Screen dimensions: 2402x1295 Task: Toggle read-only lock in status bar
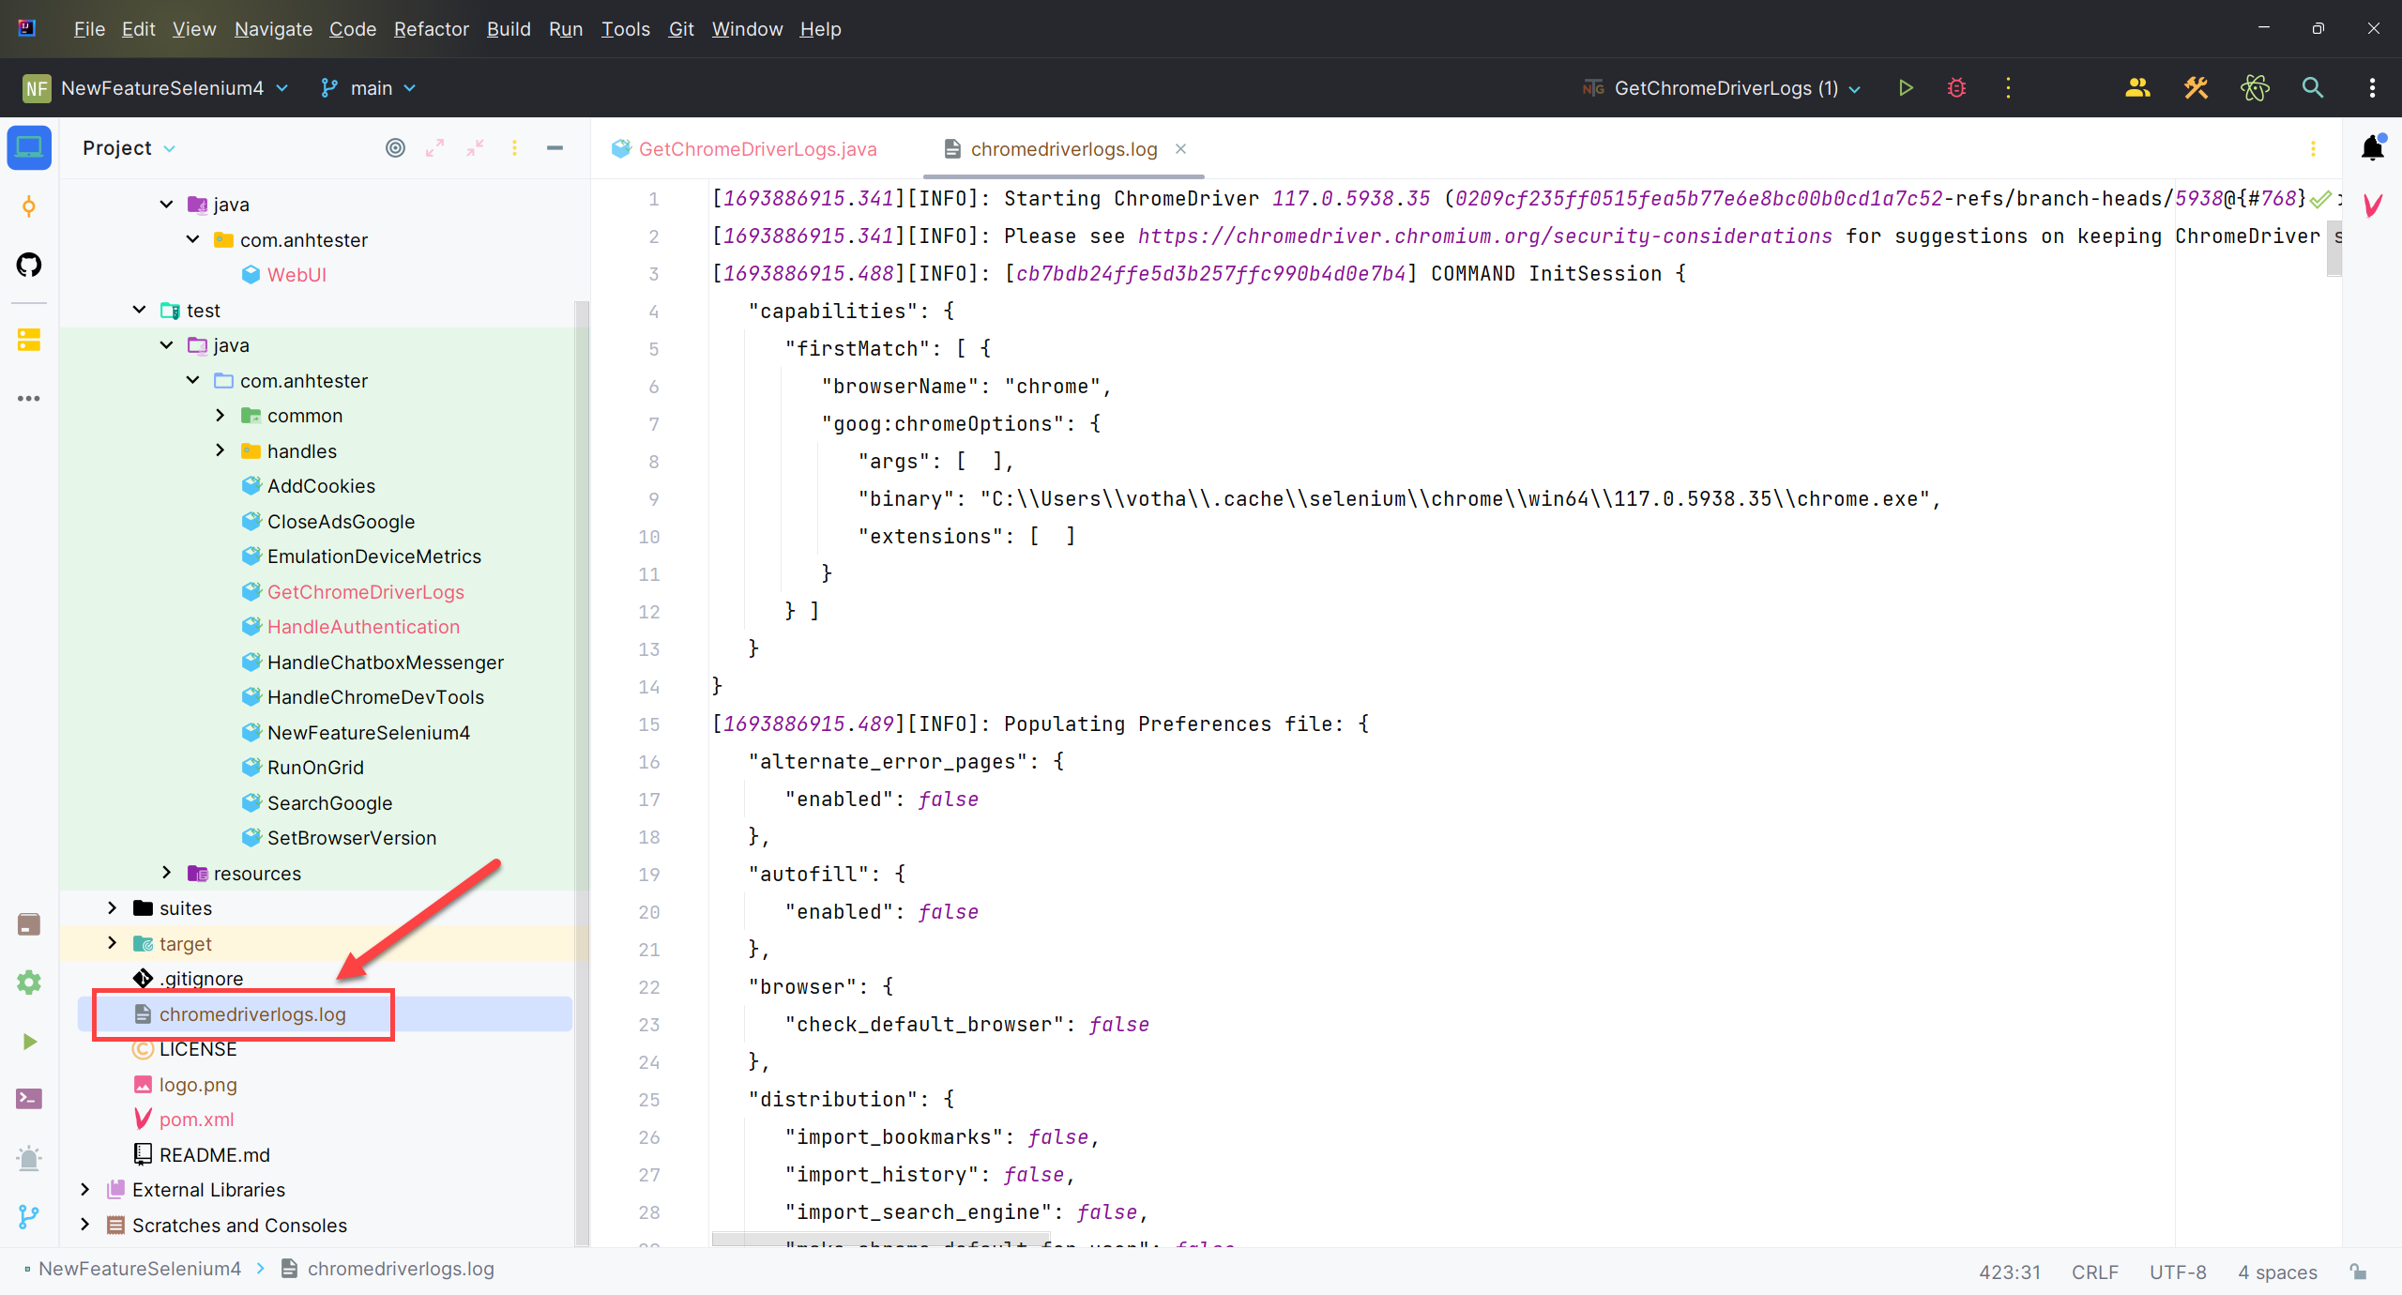(2359, 1272)
